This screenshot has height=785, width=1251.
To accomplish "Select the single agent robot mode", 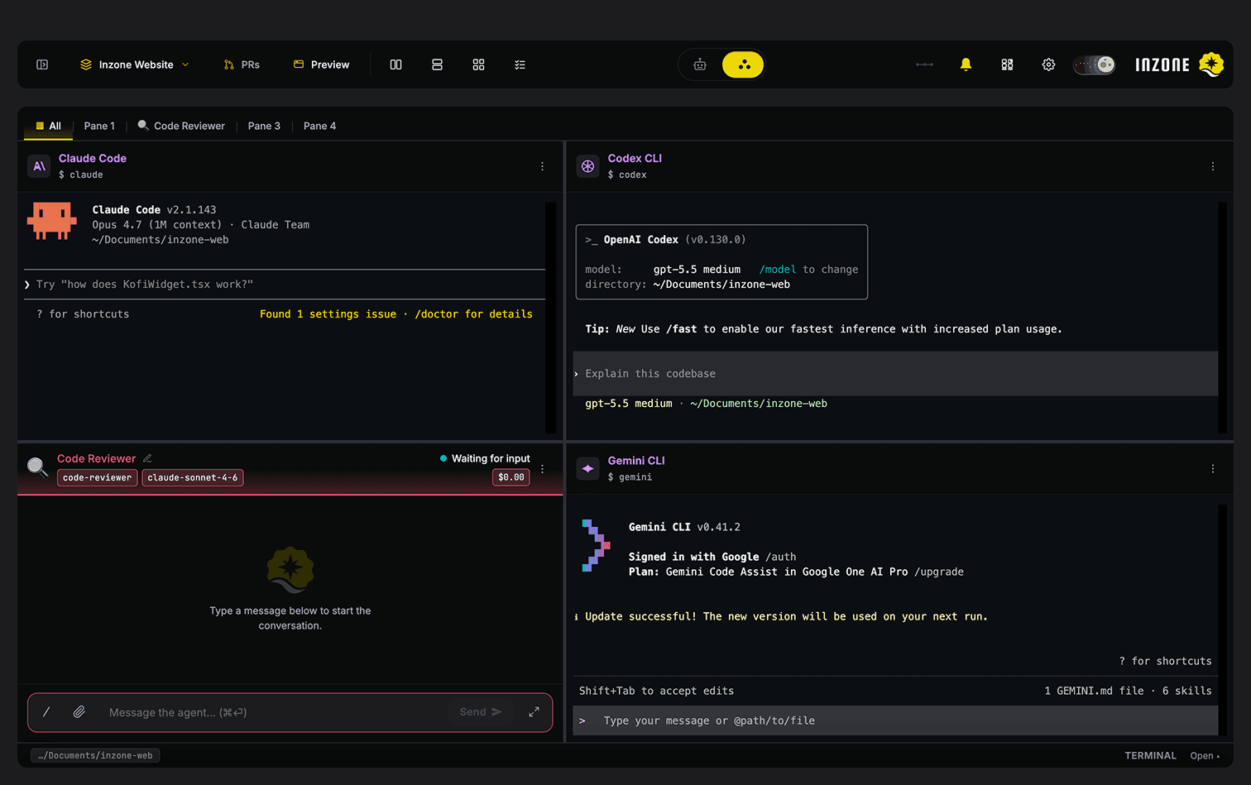I will tap(700, 65).
